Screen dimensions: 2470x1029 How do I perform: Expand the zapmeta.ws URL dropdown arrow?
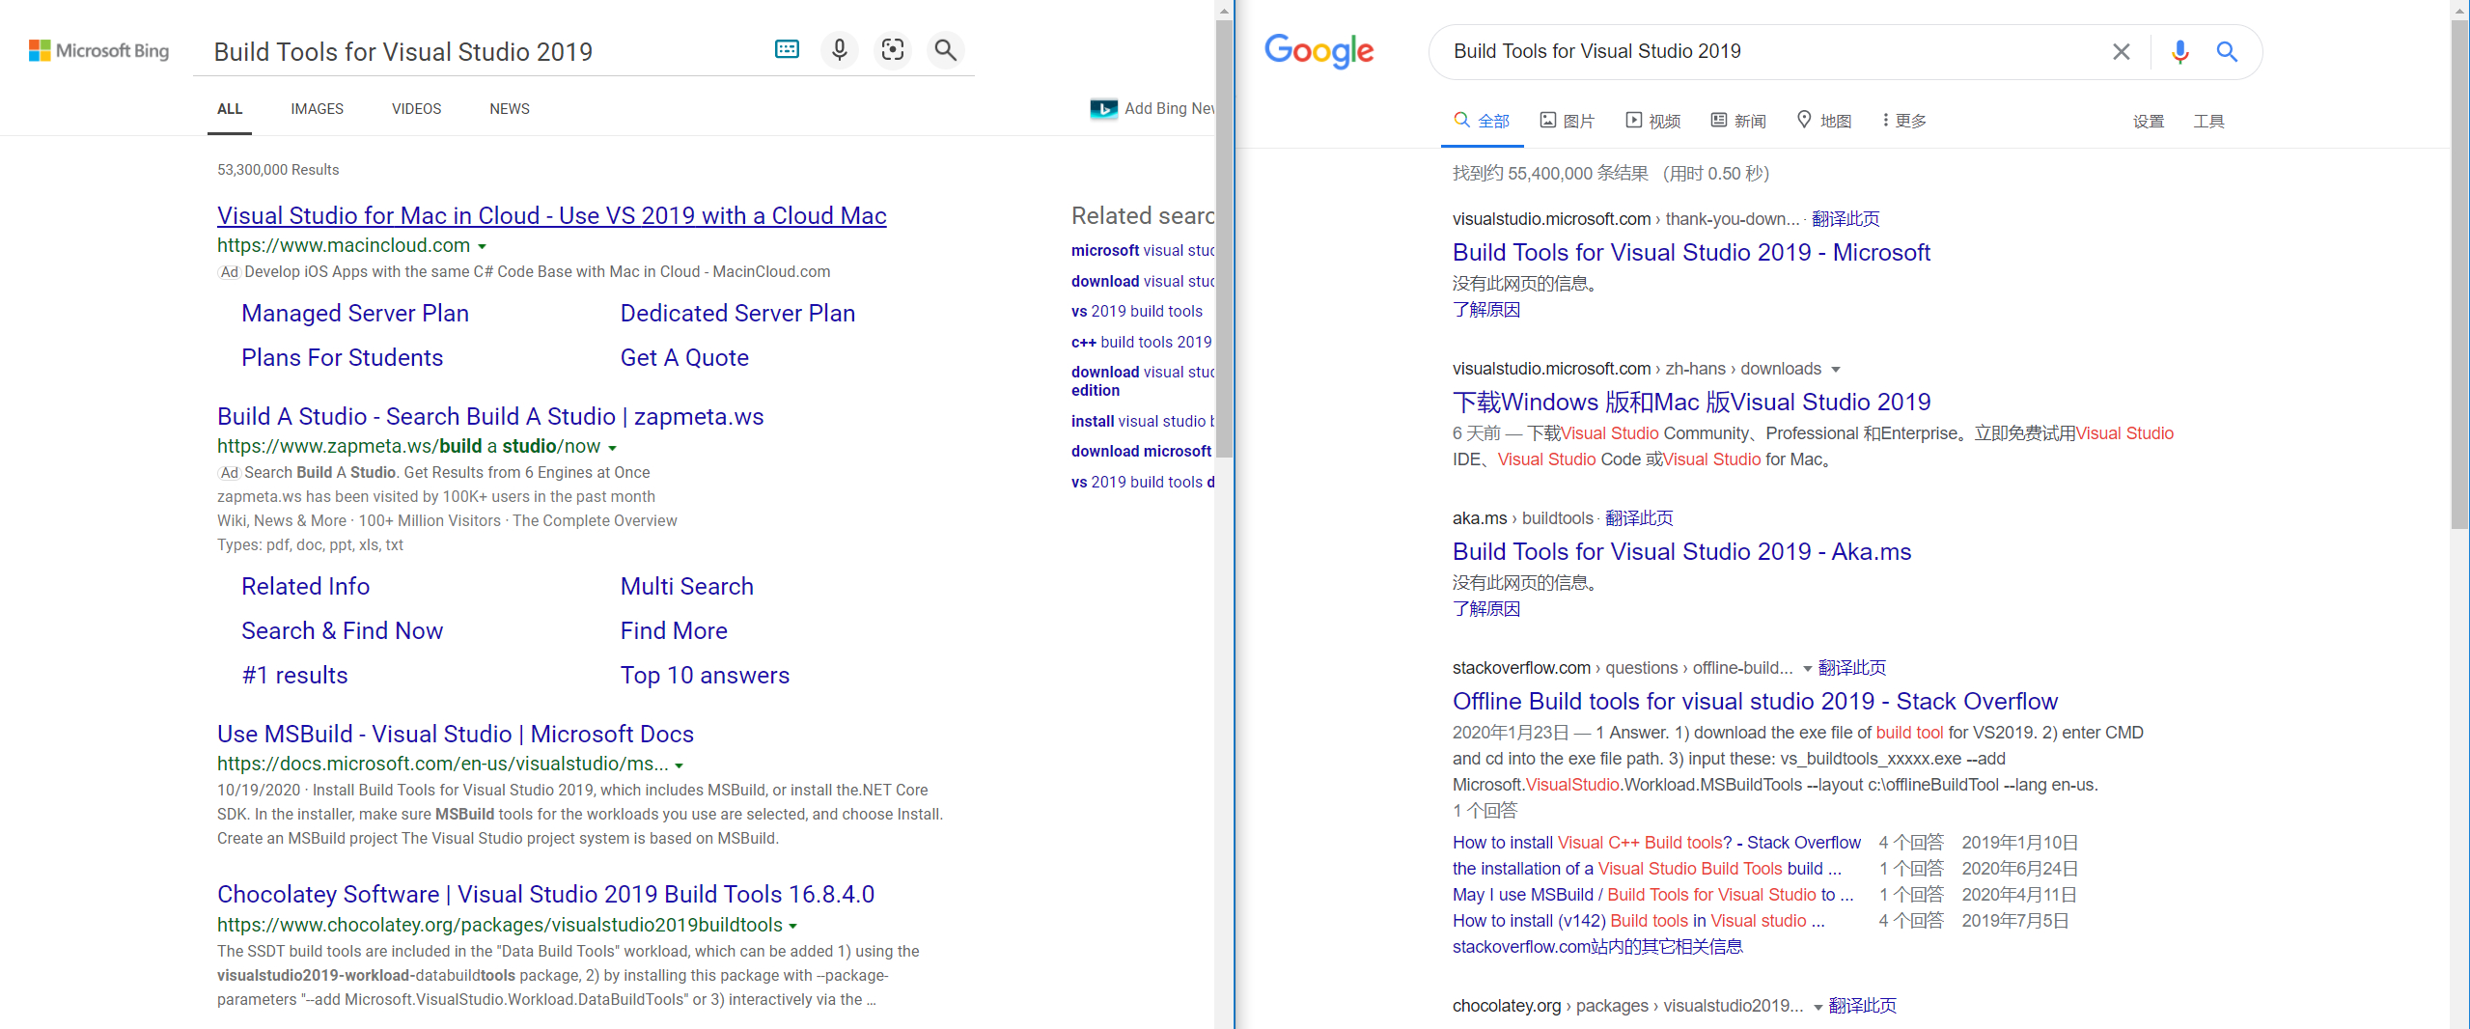pyautogui.click(x=613, y=447)
